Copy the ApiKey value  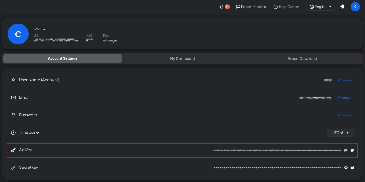point(352,150)
